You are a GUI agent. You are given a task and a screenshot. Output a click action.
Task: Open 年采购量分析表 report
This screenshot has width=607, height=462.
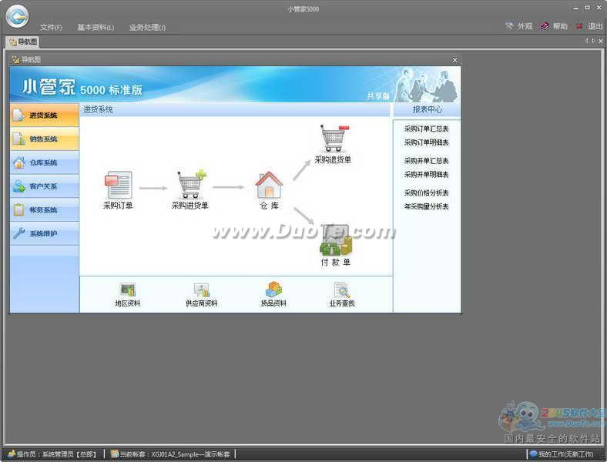426,206
